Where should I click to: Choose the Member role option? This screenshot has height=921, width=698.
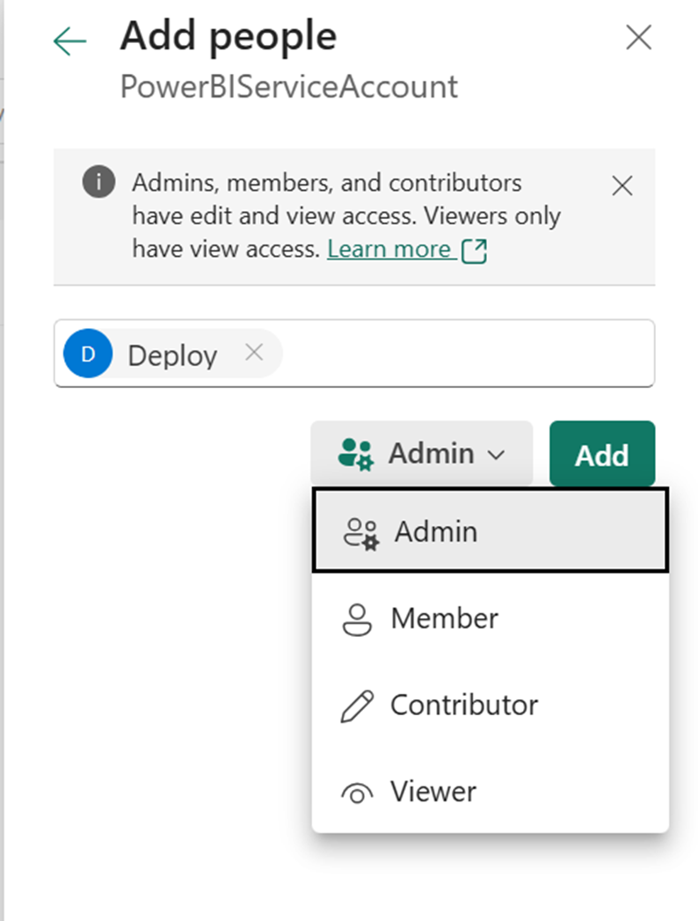coord(444,618)
